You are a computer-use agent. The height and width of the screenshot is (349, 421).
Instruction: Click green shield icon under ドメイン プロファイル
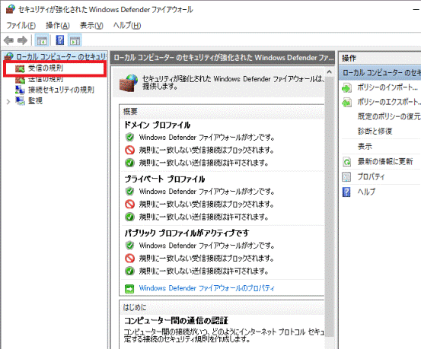[129, 138]
